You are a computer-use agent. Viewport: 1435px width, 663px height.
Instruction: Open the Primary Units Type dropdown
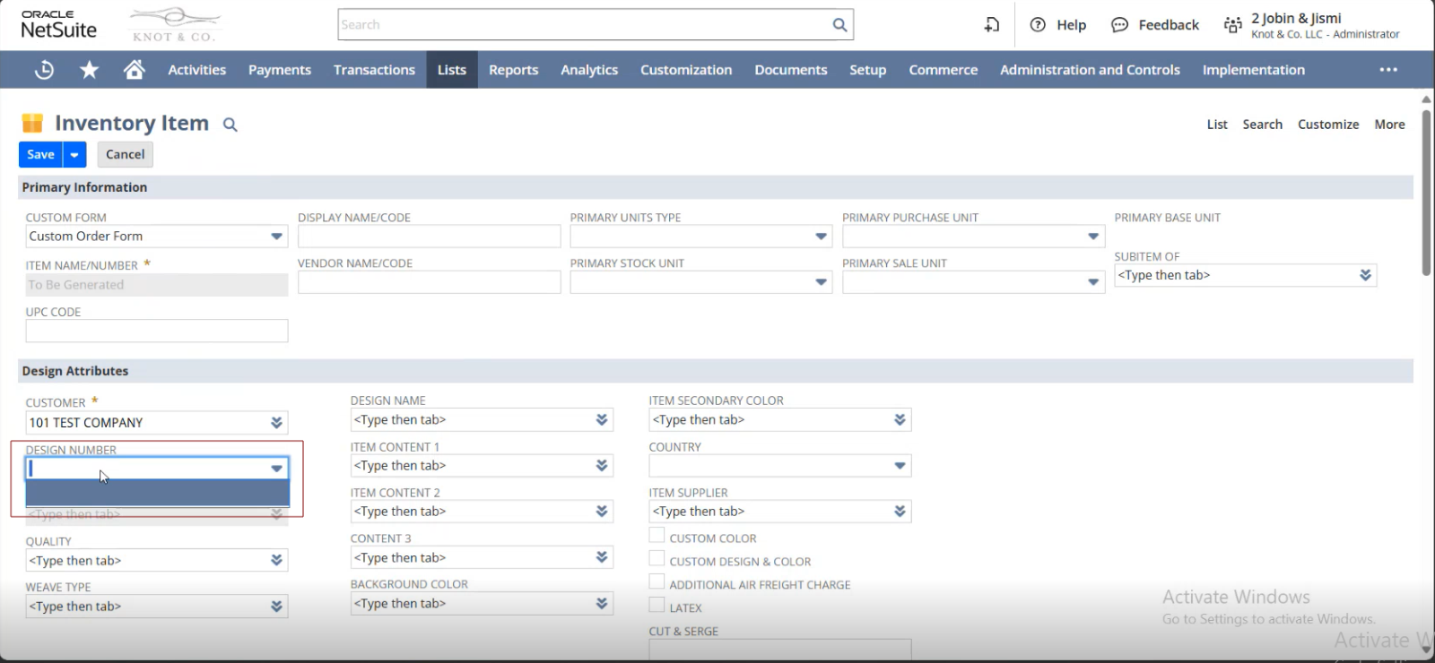[821, 237]
